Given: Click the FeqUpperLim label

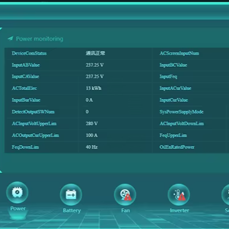Looking at the screenshot, I should point(173,135).
